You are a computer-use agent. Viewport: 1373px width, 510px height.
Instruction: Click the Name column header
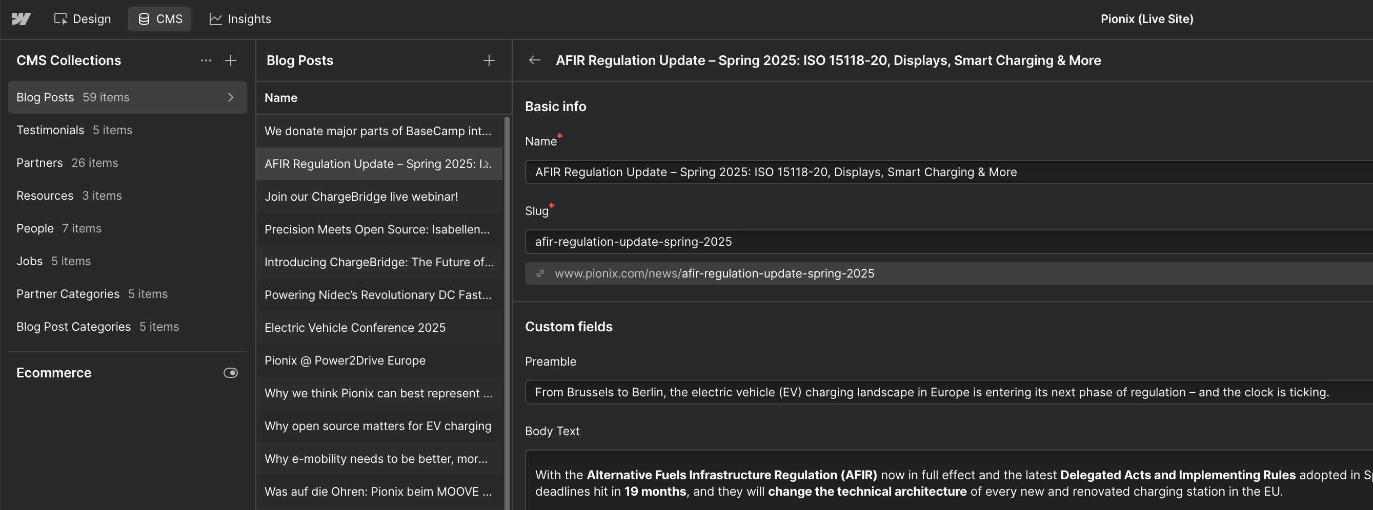[x=281, y=98]
